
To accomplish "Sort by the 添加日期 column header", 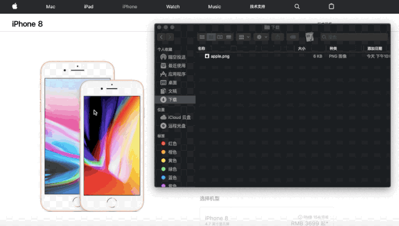I will [375, 49].
